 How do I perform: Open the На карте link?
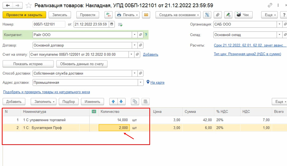coord(158,82)
